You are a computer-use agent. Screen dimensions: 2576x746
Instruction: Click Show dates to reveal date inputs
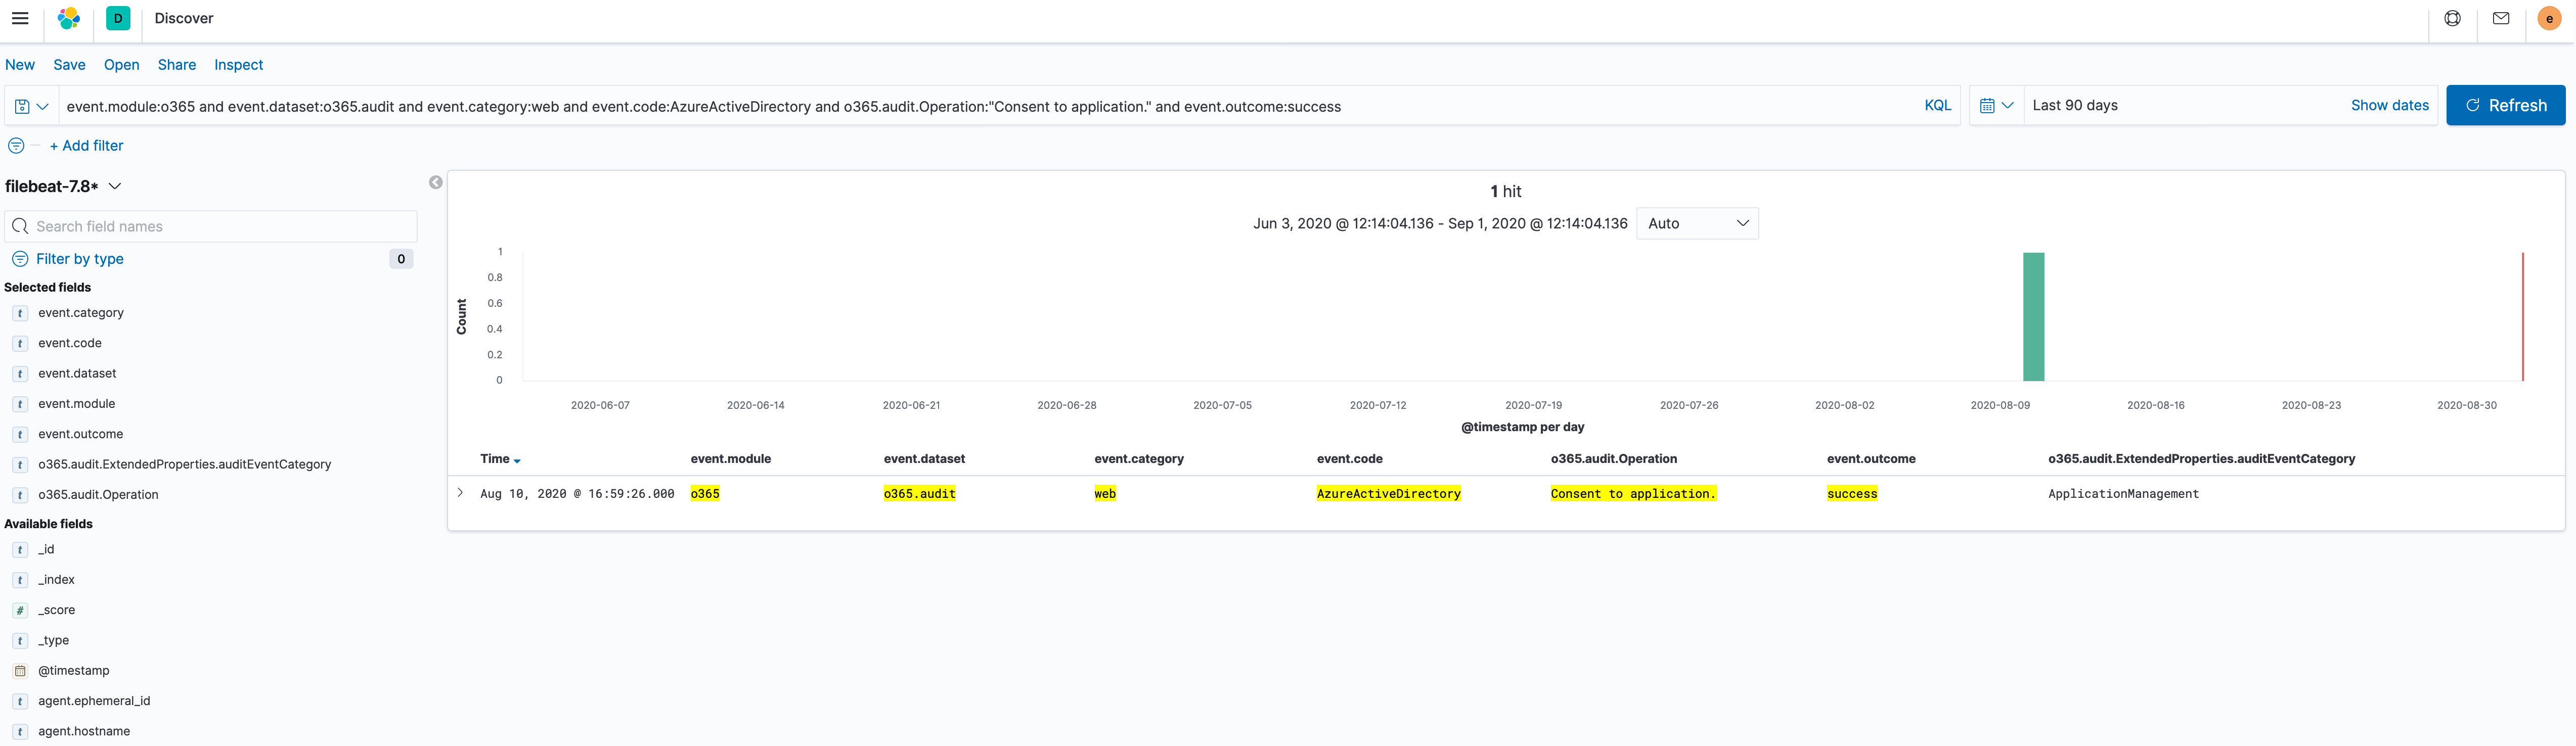pos(2390,105)
